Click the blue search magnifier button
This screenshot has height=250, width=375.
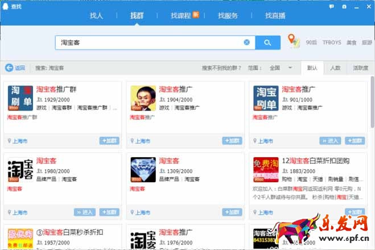267,42
